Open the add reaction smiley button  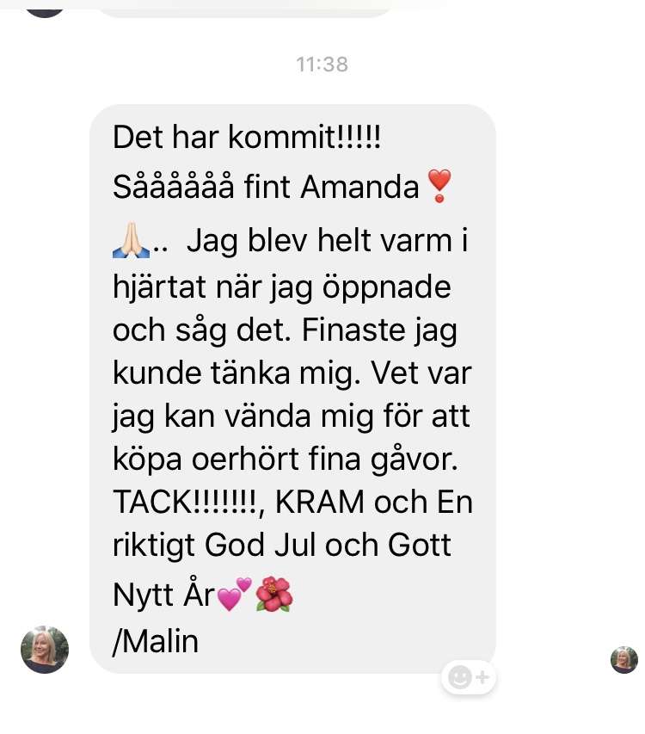(469, 677)
